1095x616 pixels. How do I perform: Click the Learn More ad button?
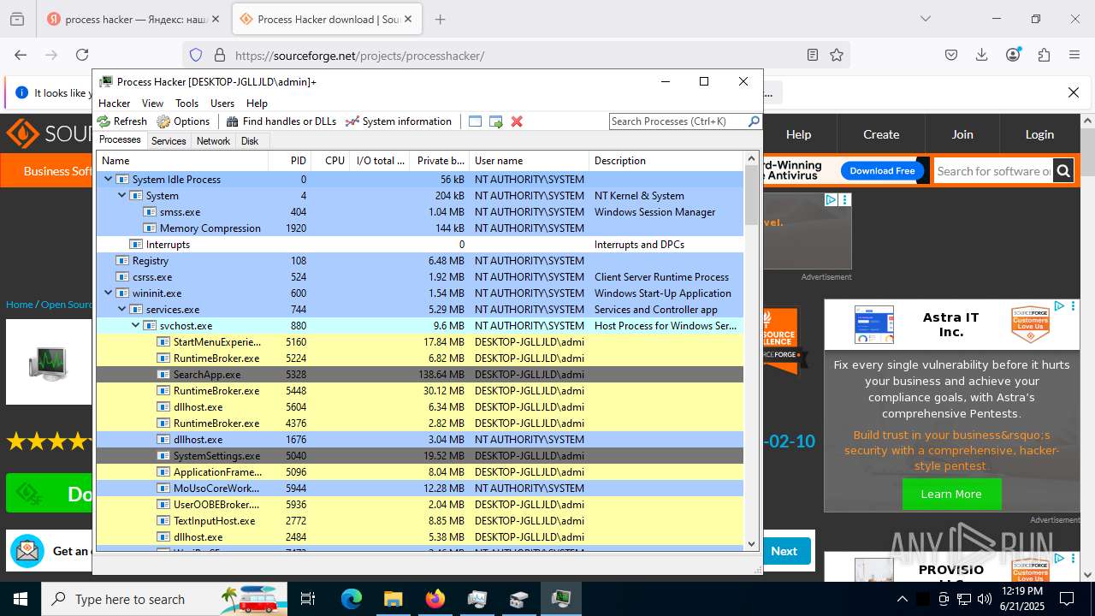pyautogui.click(x=951, y=494)
